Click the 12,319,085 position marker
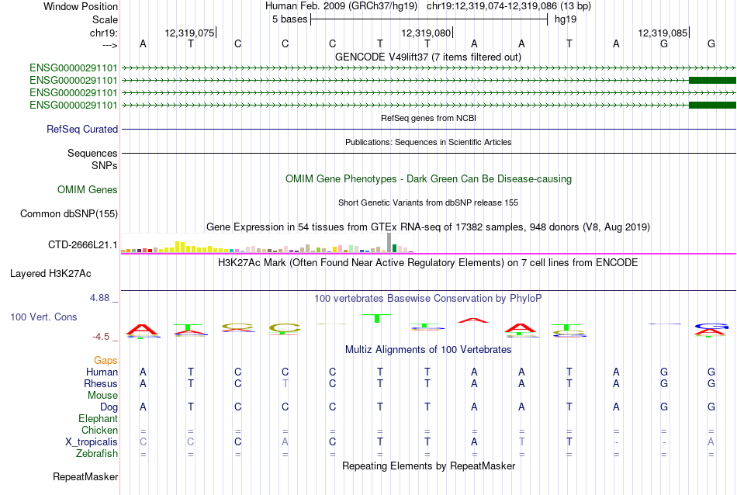 point(663,33)
